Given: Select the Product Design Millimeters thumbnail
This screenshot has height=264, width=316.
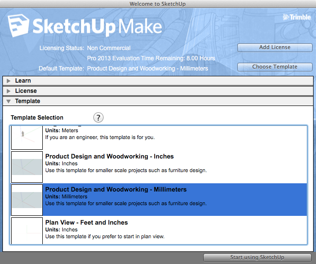Looking at the screenshot, I should [x=27, y=199].
